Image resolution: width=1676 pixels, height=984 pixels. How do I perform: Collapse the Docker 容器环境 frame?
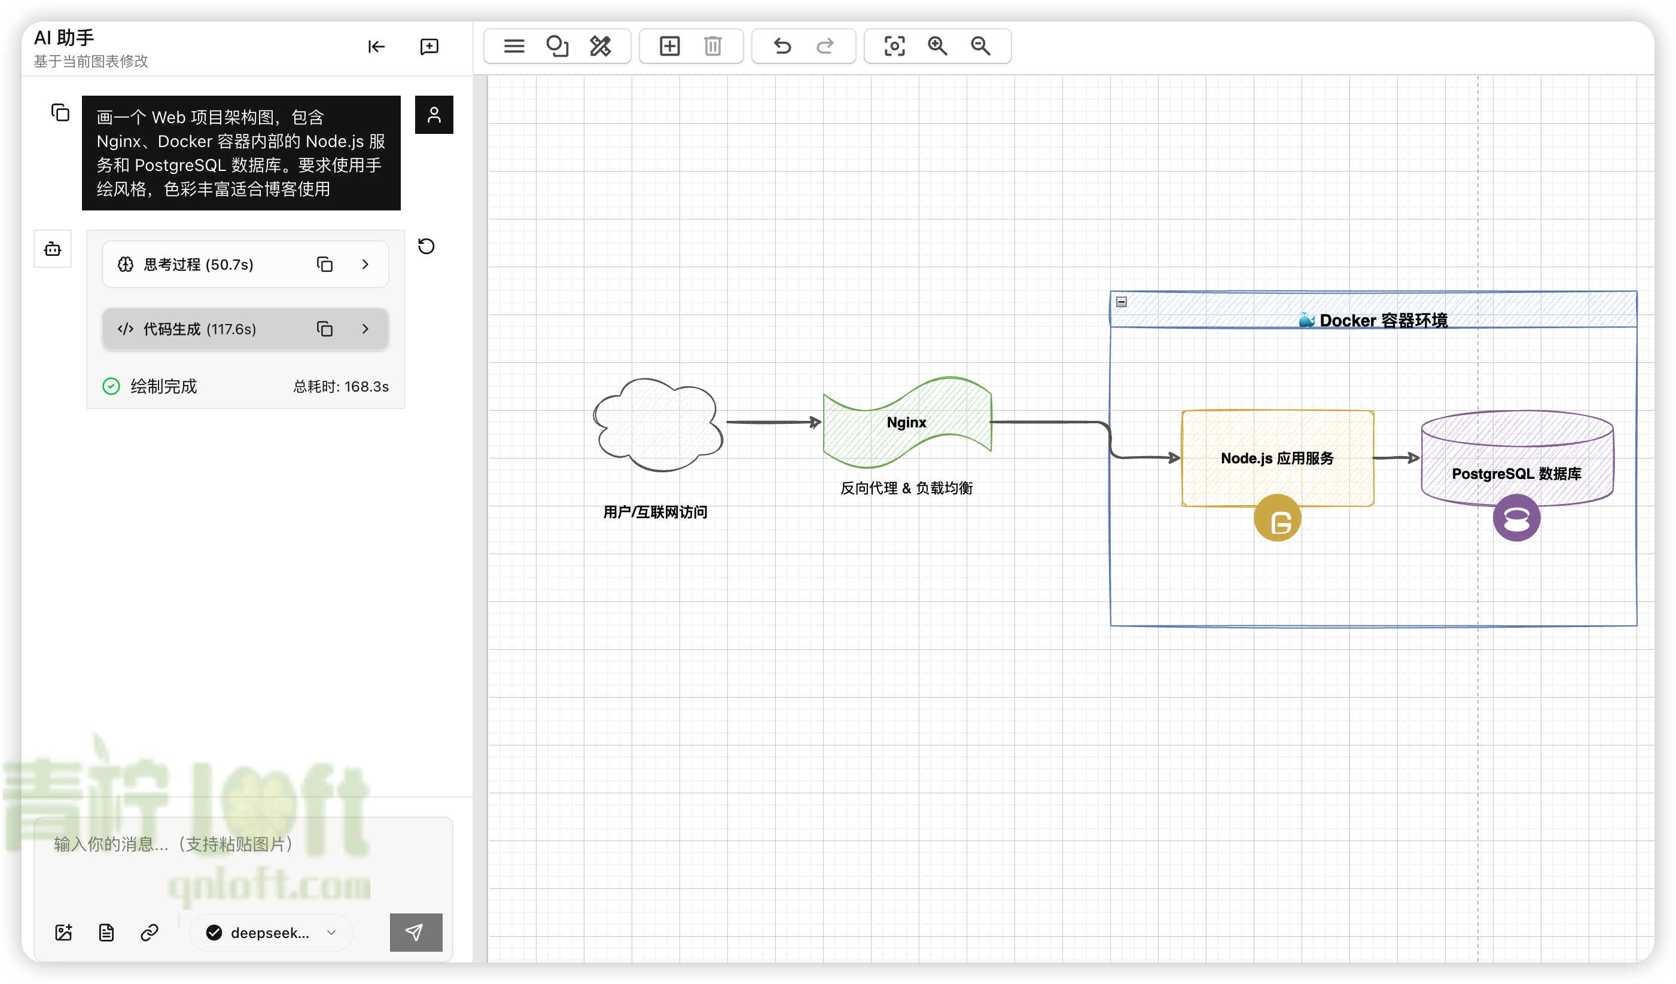(x=1122, y=301)
